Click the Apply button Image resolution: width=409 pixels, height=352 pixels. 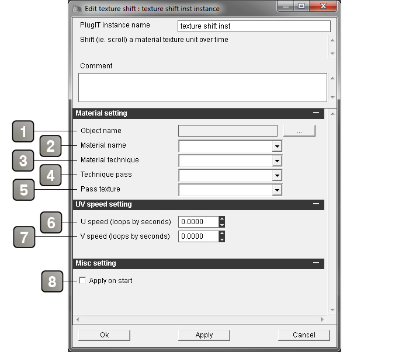204,335
